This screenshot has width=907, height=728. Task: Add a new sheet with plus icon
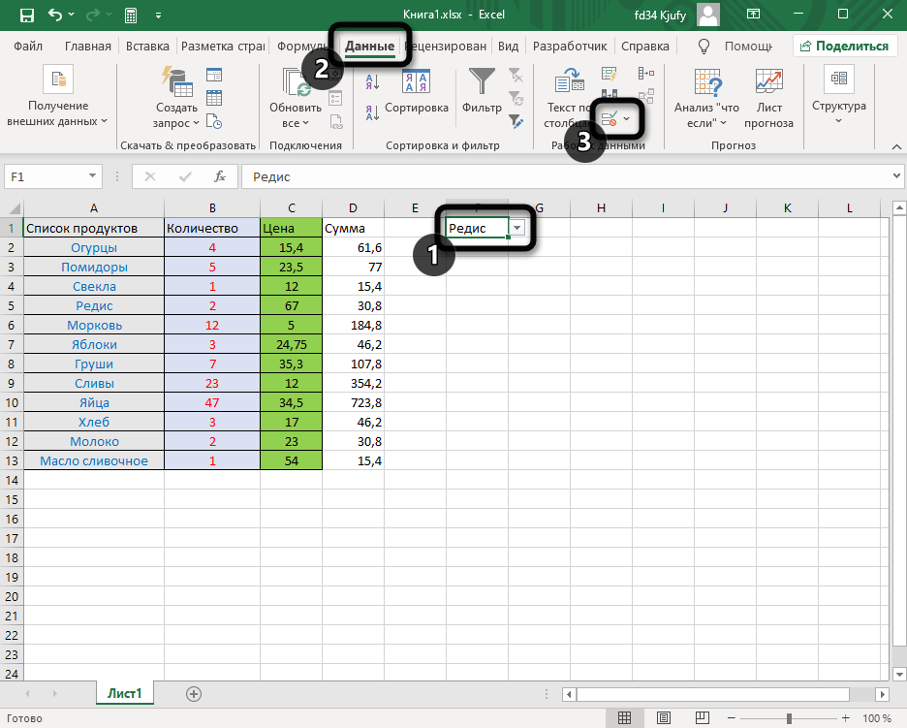click(194, 693)
